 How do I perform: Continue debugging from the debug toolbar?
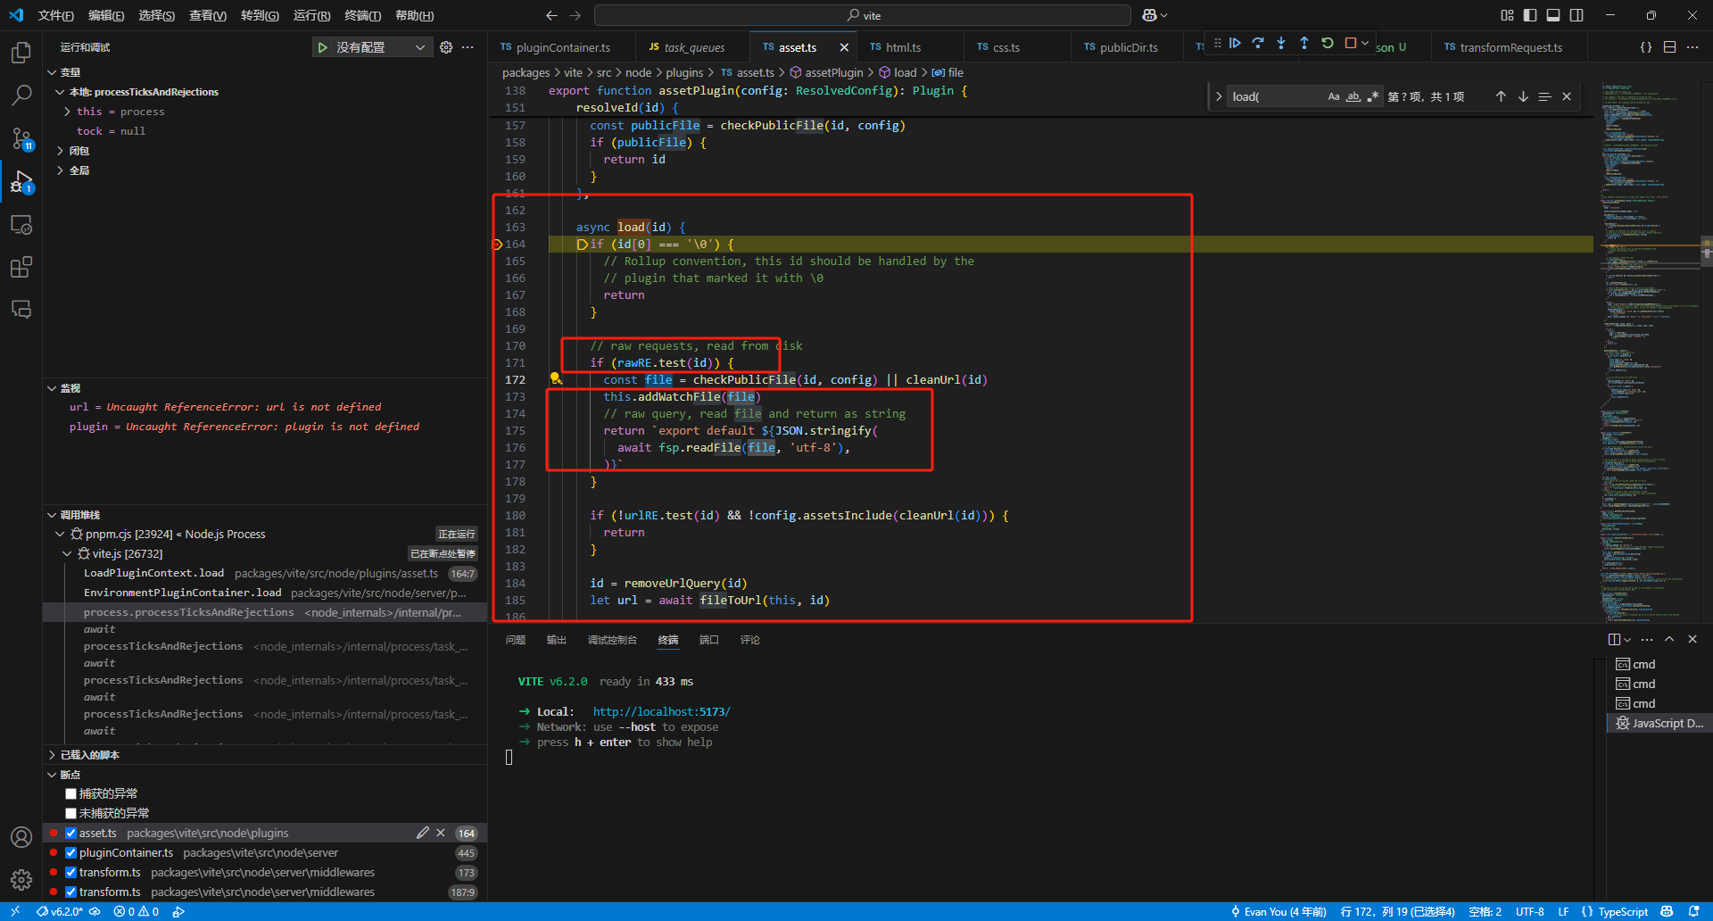1235,43
